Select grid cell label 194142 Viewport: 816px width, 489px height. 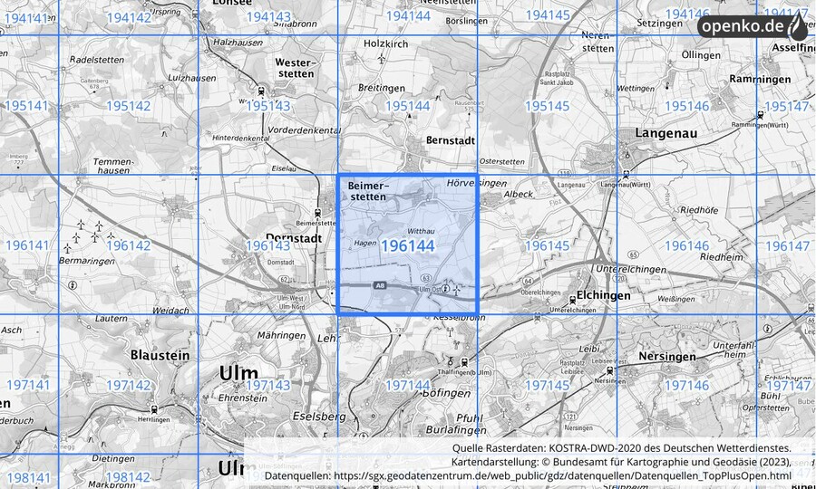pos(129,18)
